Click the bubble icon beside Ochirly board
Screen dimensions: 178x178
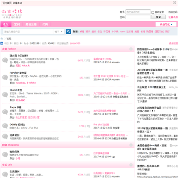pos(5,126)
